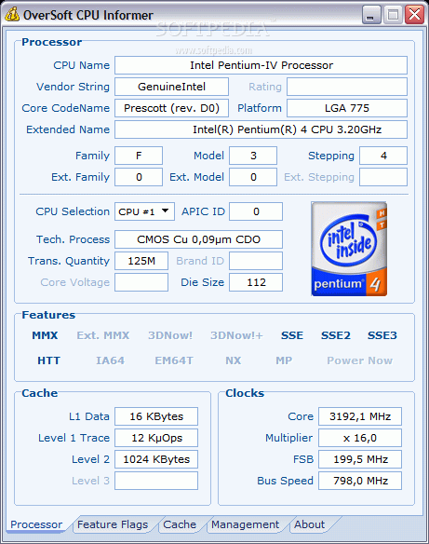429x544 pixels.
Task: Click the grayed MP feature label
Action: 284,360
